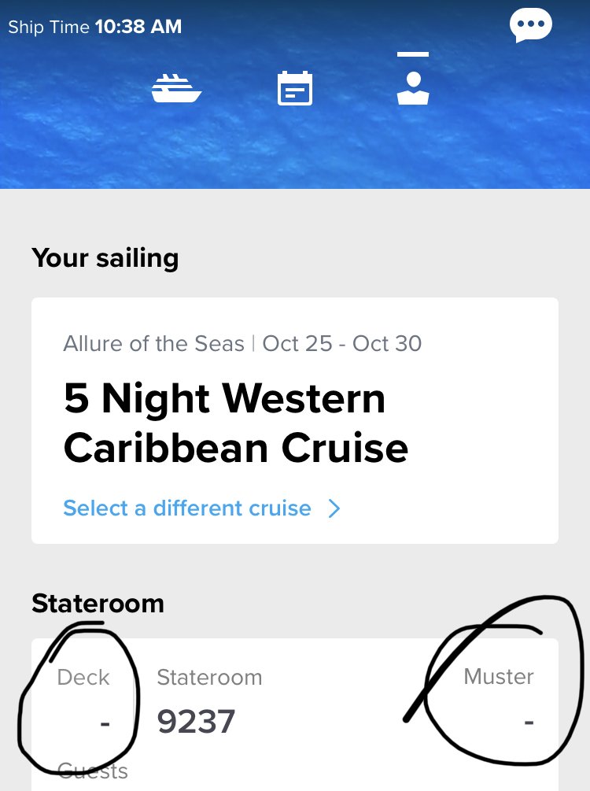Open calendar tab for cruise itinerary
Viewport: 590px width, 791px height.
point(295,87)
